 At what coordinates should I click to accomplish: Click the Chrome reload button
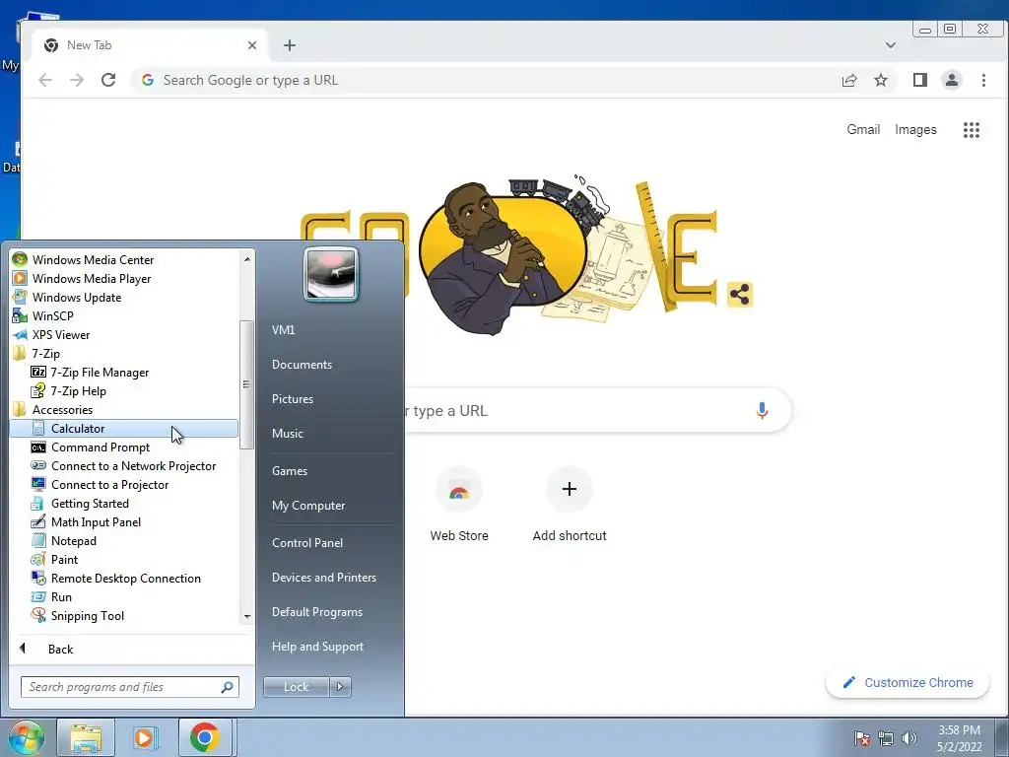(x=108, y=80)
